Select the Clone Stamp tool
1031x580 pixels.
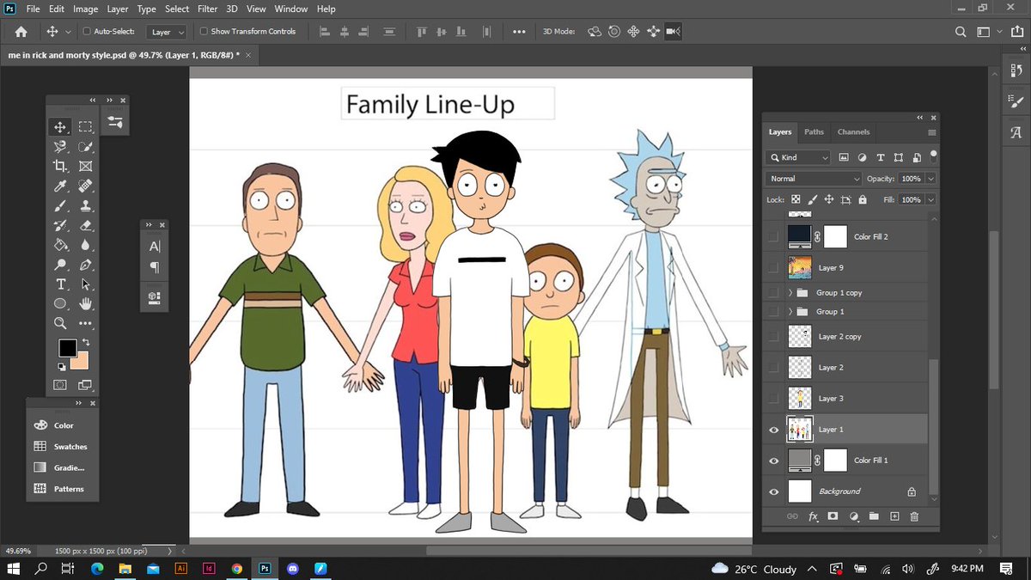pyautogui.click(x=85, y=206)
